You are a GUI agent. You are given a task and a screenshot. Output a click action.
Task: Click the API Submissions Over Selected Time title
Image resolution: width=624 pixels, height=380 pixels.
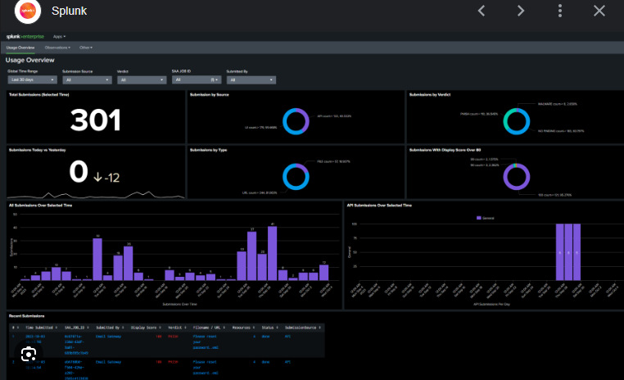tap(379, 206)
